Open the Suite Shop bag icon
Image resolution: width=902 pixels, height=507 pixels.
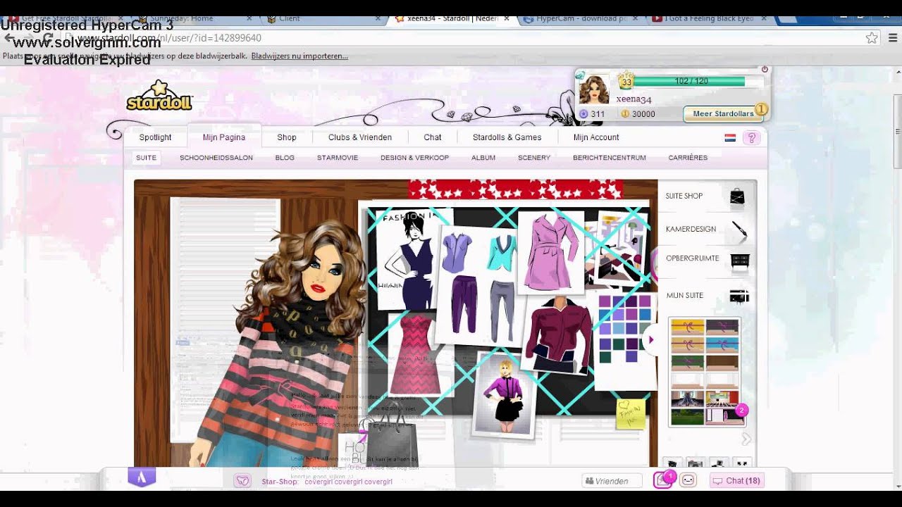click(x=737, y=196)
